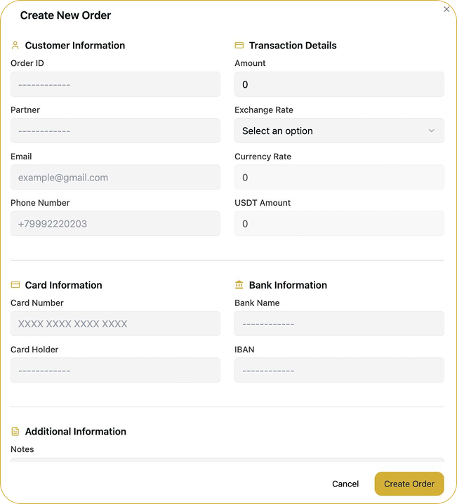Click the Customer Information heading

click(x=75, y=46)
